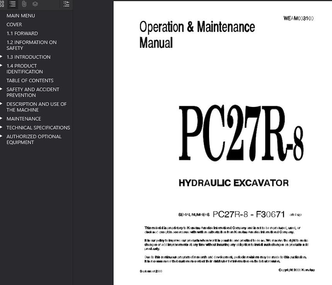Navigate to TABLE OF CONTENTS

[x=30, y=81]
